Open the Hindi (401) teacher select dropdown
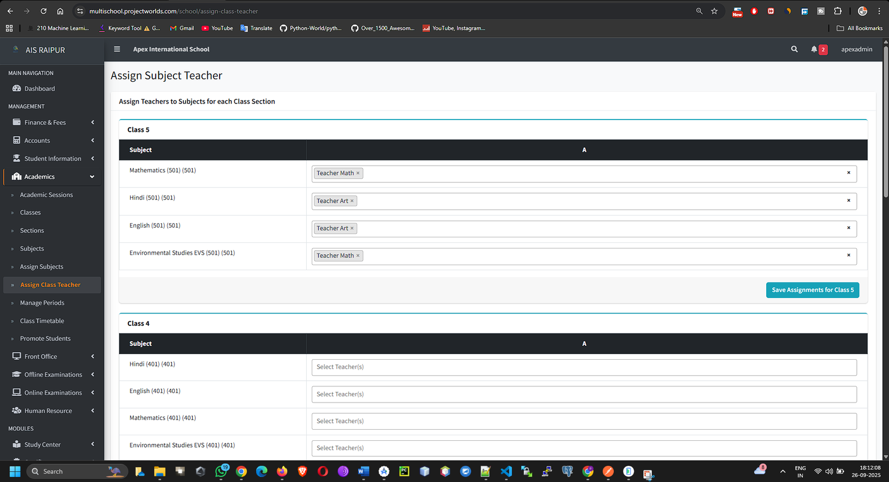 pyautogui.click(x=583, y=367)
